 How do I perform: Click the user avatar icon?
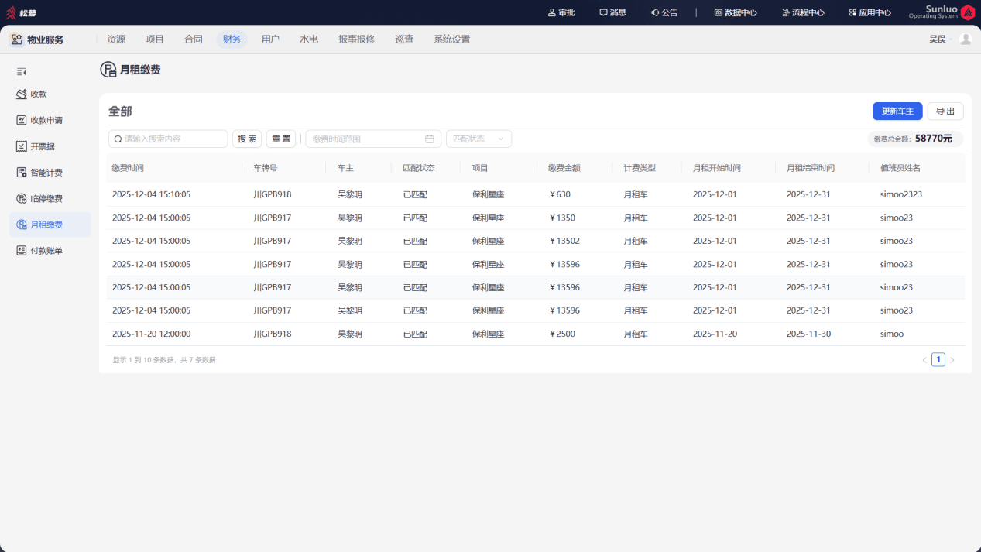(965, 39)
